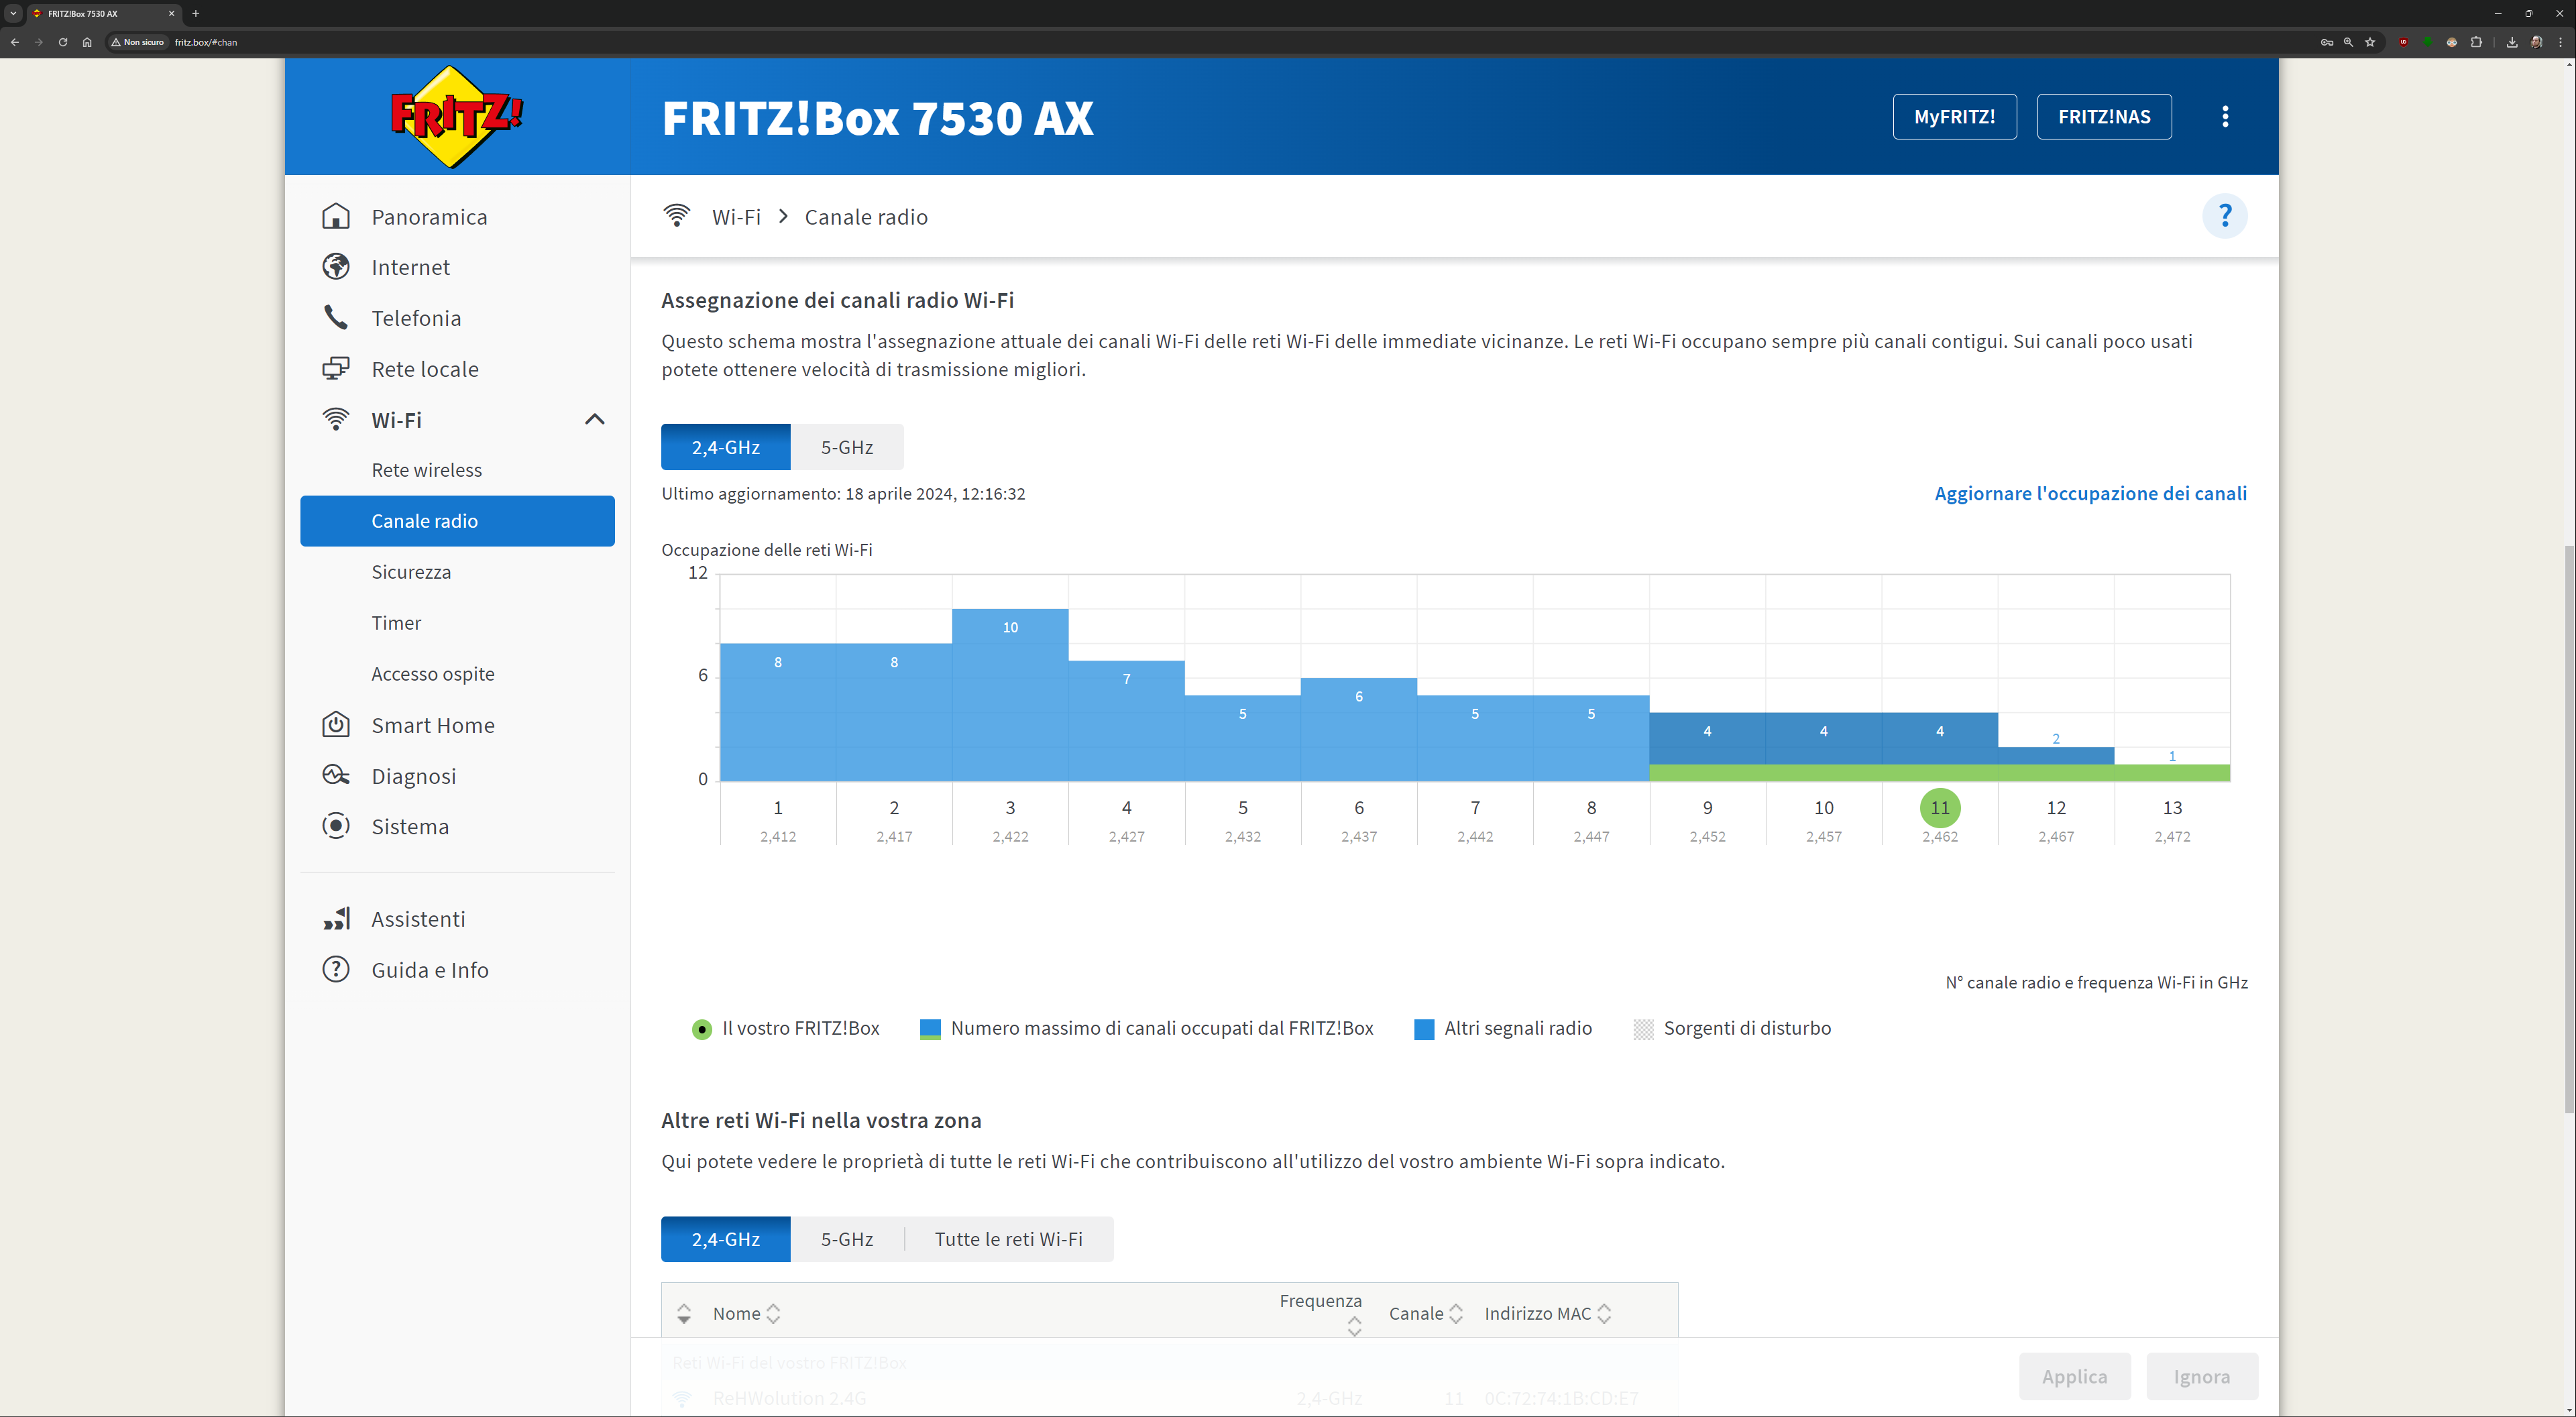The height and width of the screenshot is (1417, 2576).
Task: Click the green channel 11 marker
Action: pos(1939,808)
